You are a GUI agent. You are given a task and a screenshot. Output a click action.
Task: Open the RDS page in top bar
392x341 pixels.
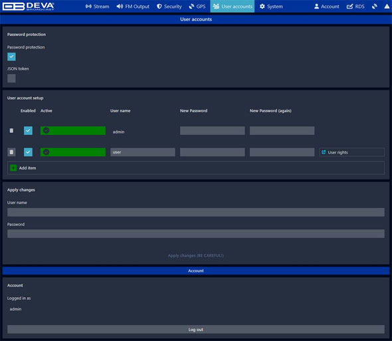[355, 6]
